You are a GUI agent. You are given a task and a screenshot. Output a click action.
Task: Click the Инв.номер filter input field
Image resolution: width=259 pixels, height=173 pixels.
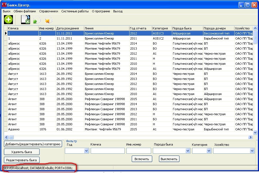[x=138, y=151]
